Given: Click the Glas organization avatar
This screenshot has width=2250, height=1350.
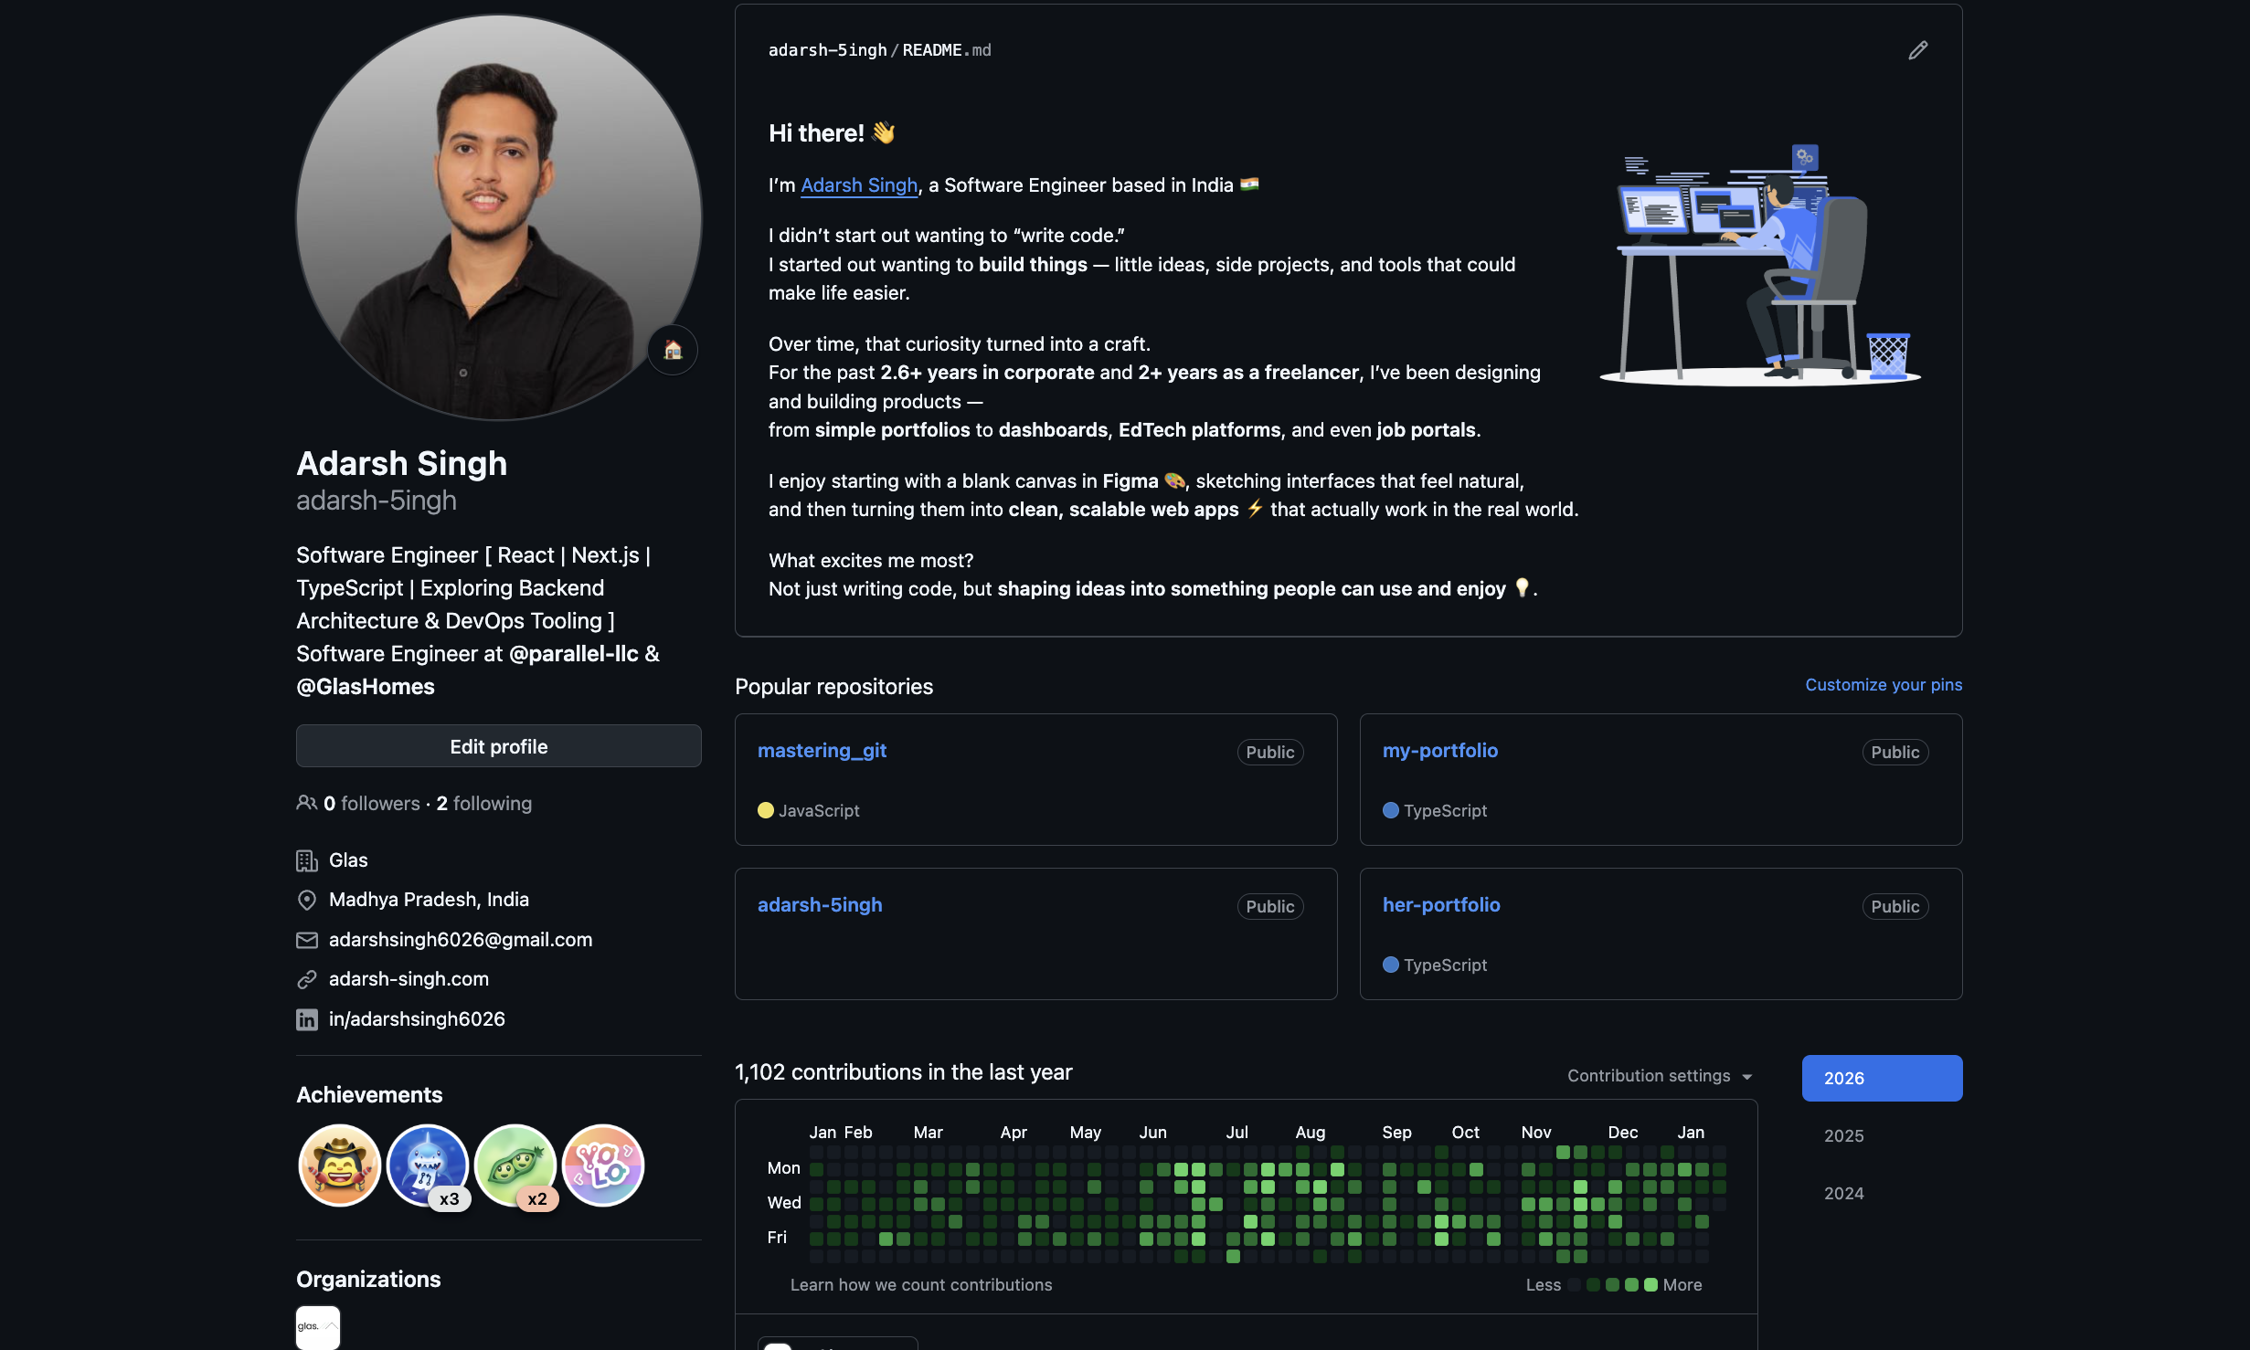Looking at the screenshot, I should point(318,1327).
